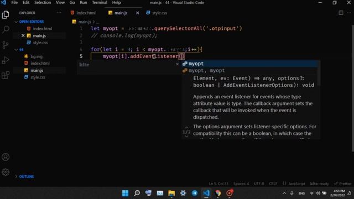Click the microphone tray icon
This screenshot has width=354, height=199.
pyautogui.click(x=291, y=193)
